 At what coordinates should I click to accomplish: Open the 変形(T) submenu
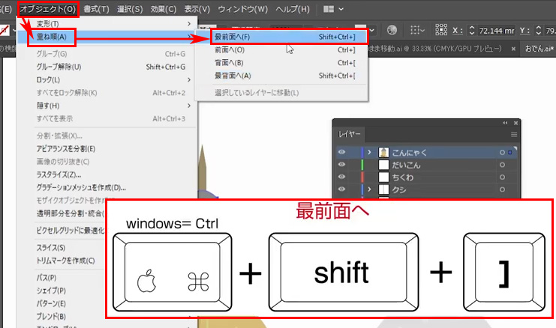pyautogui.click(x=107, y=24)
